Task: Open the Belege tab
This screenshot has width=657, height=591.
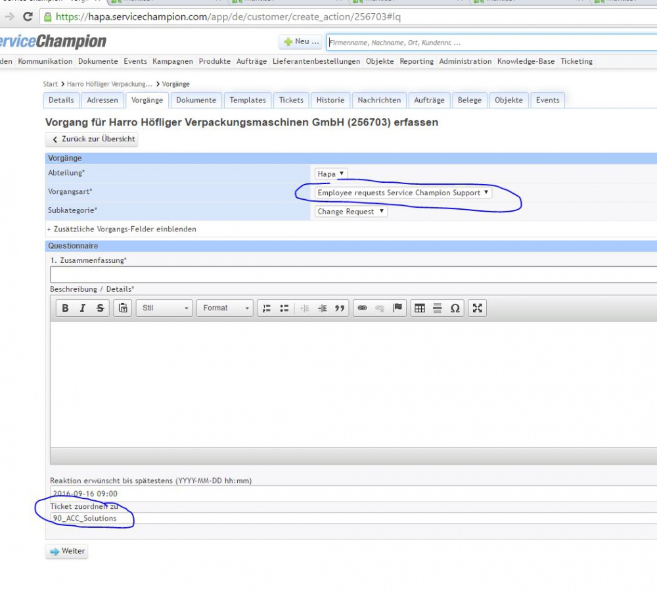Action: 470,100
